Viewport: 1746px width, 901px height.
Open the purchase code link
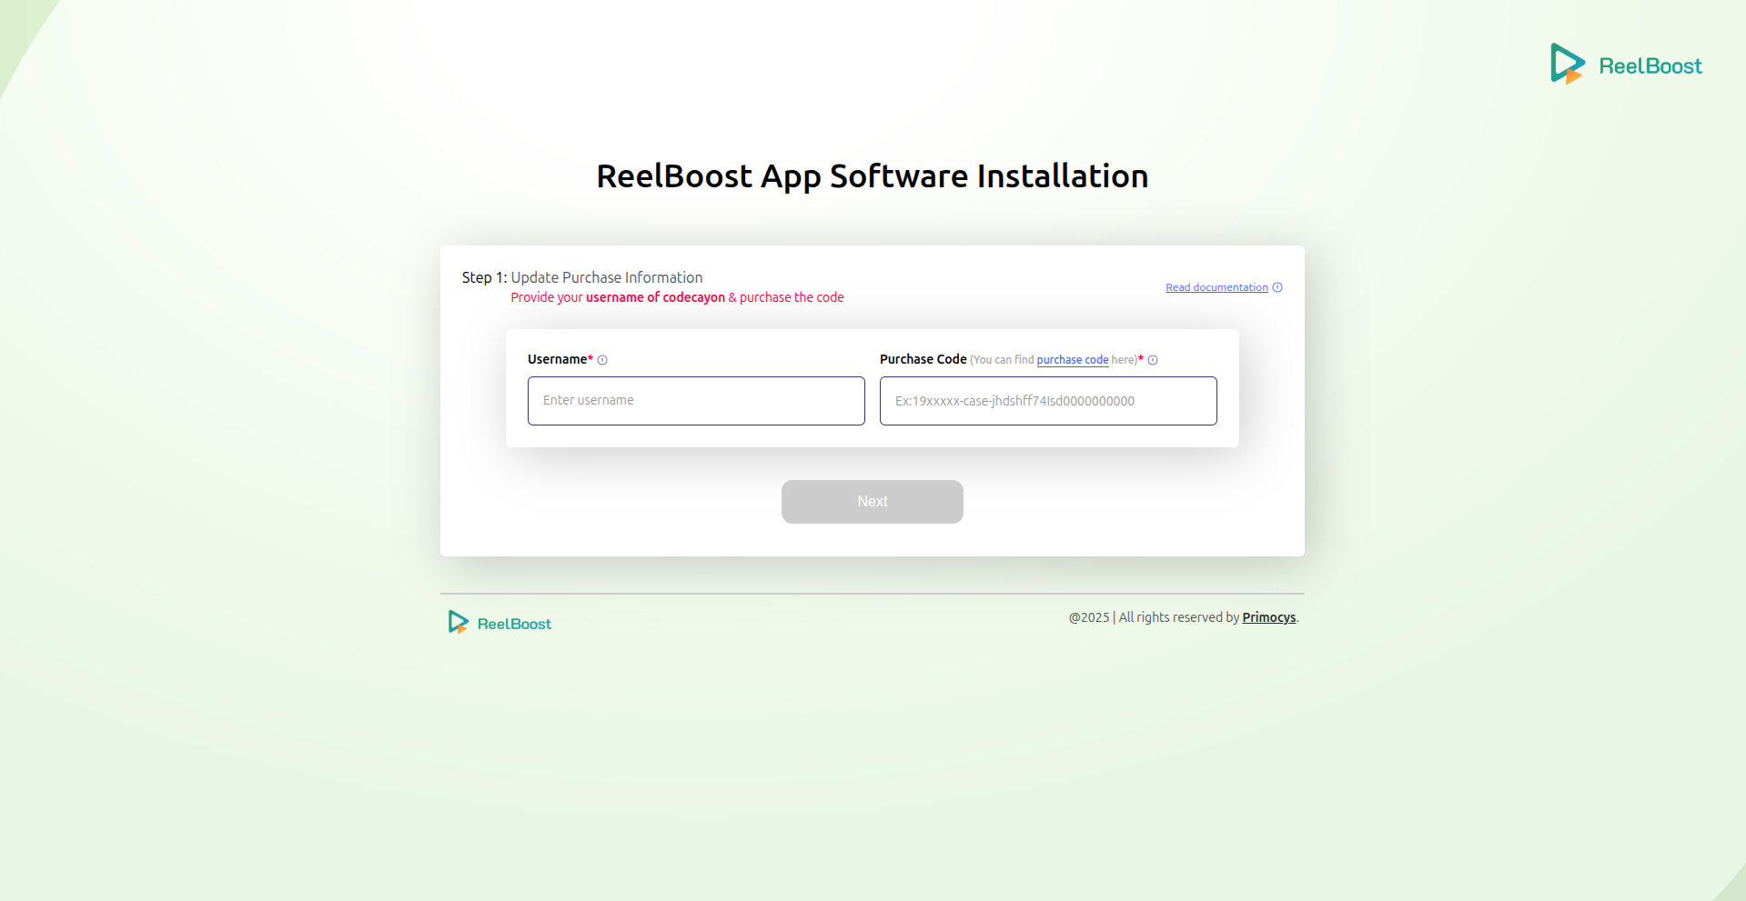tap(1073, 360)
